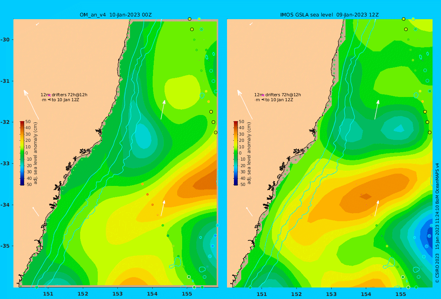
Task: Click the magenta drifter marker in the left legend
Action: 49,95
